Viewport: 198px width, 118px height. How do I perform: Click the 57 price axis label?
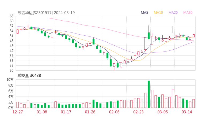click(x=12, y=26)
